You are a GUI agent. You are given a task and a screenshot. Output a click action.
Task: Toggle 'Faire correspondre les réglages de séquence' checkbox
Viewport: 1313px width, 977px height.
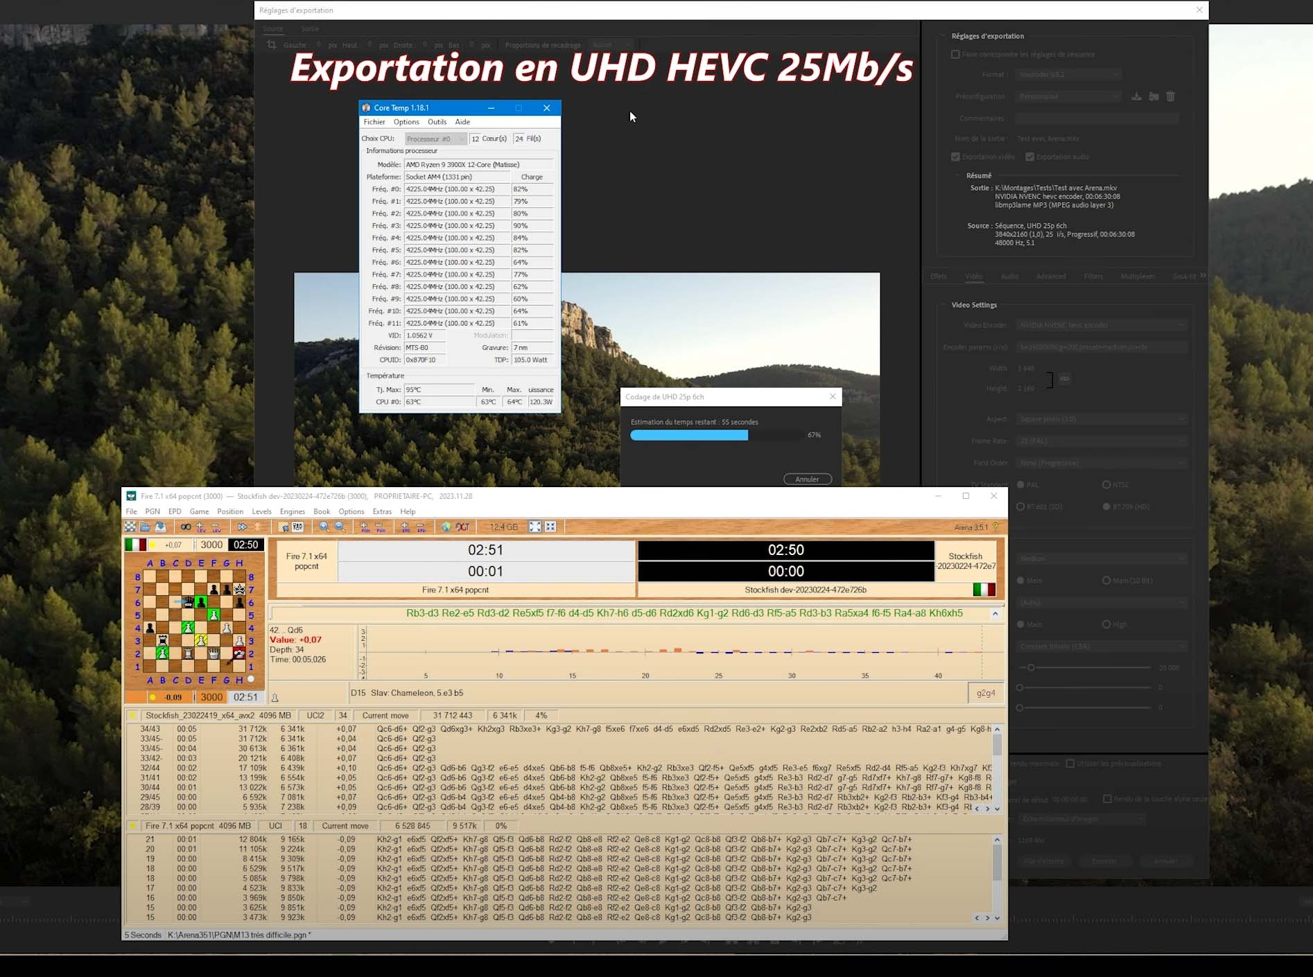(x=955, y=54)
